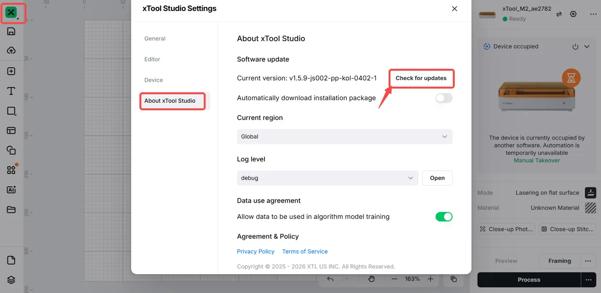Click the Close-up Stitch button
This screenshot has height=293, width=601.
pyautogui.click(x=568, y=229)
